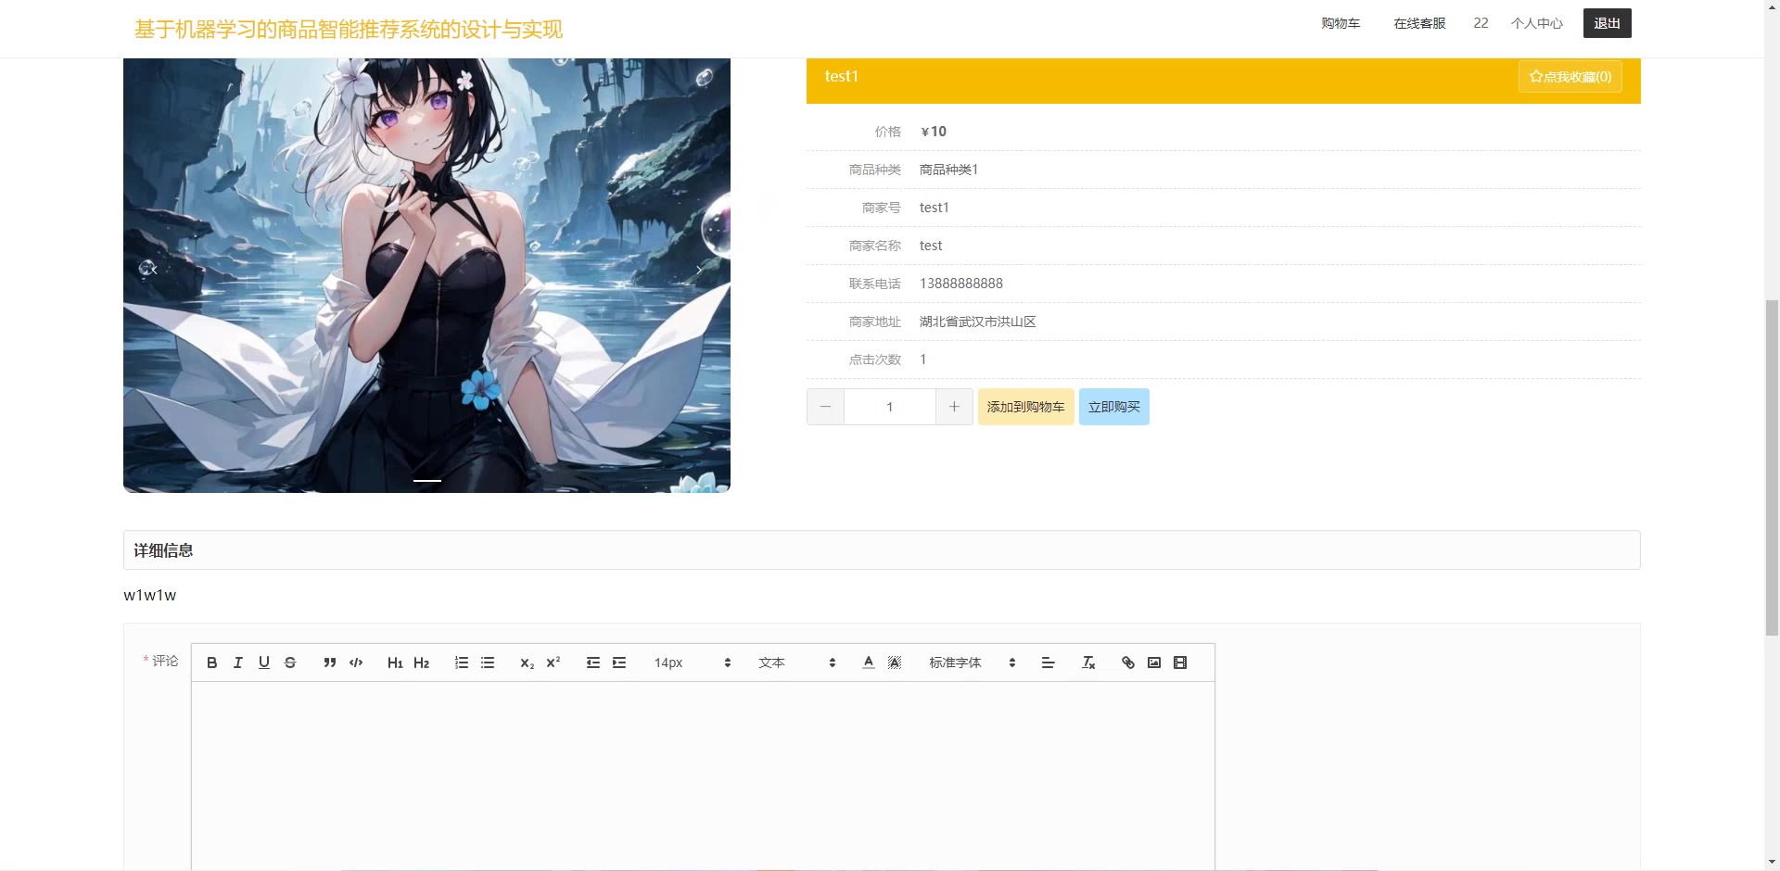1780x871 pixels.
Task: Open the site title link at top left
Action: click(349, 30)
